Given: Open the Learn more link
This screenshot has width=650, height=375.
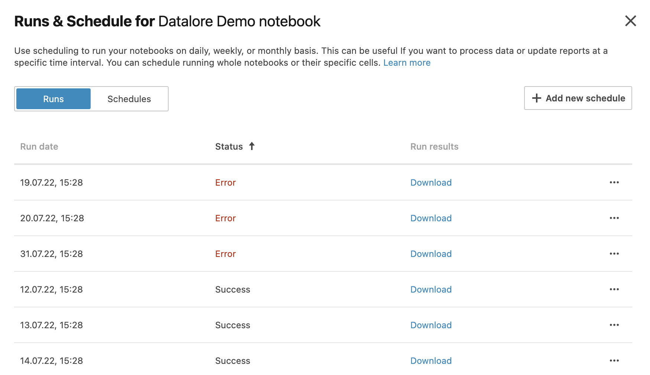Looking at the screenshot, I should coord(407,62).
